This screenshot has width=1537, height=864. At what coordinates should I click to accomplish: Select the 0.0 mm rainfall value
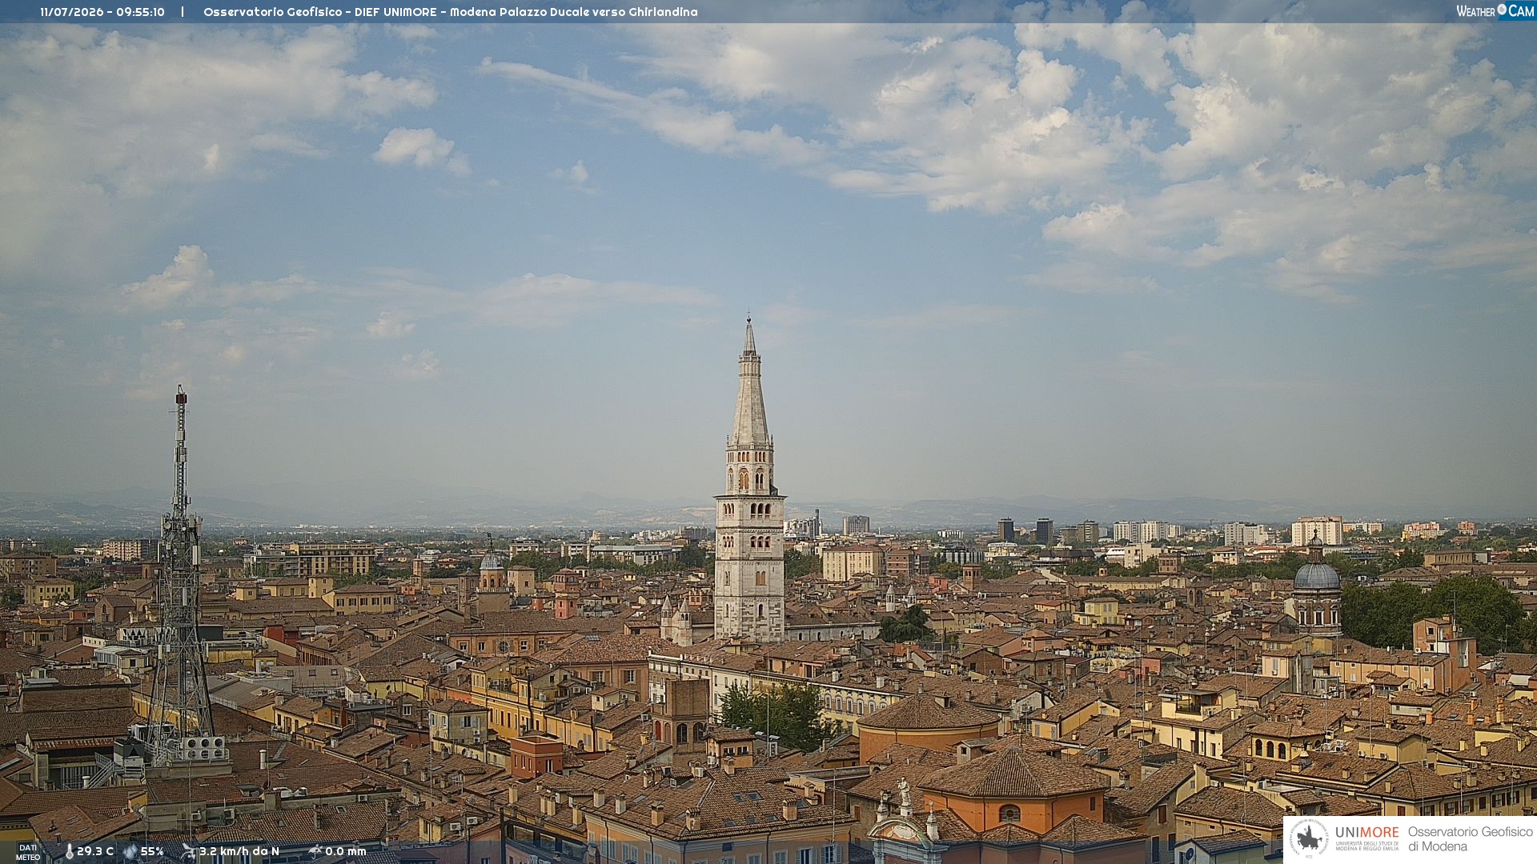click(346, 852)
